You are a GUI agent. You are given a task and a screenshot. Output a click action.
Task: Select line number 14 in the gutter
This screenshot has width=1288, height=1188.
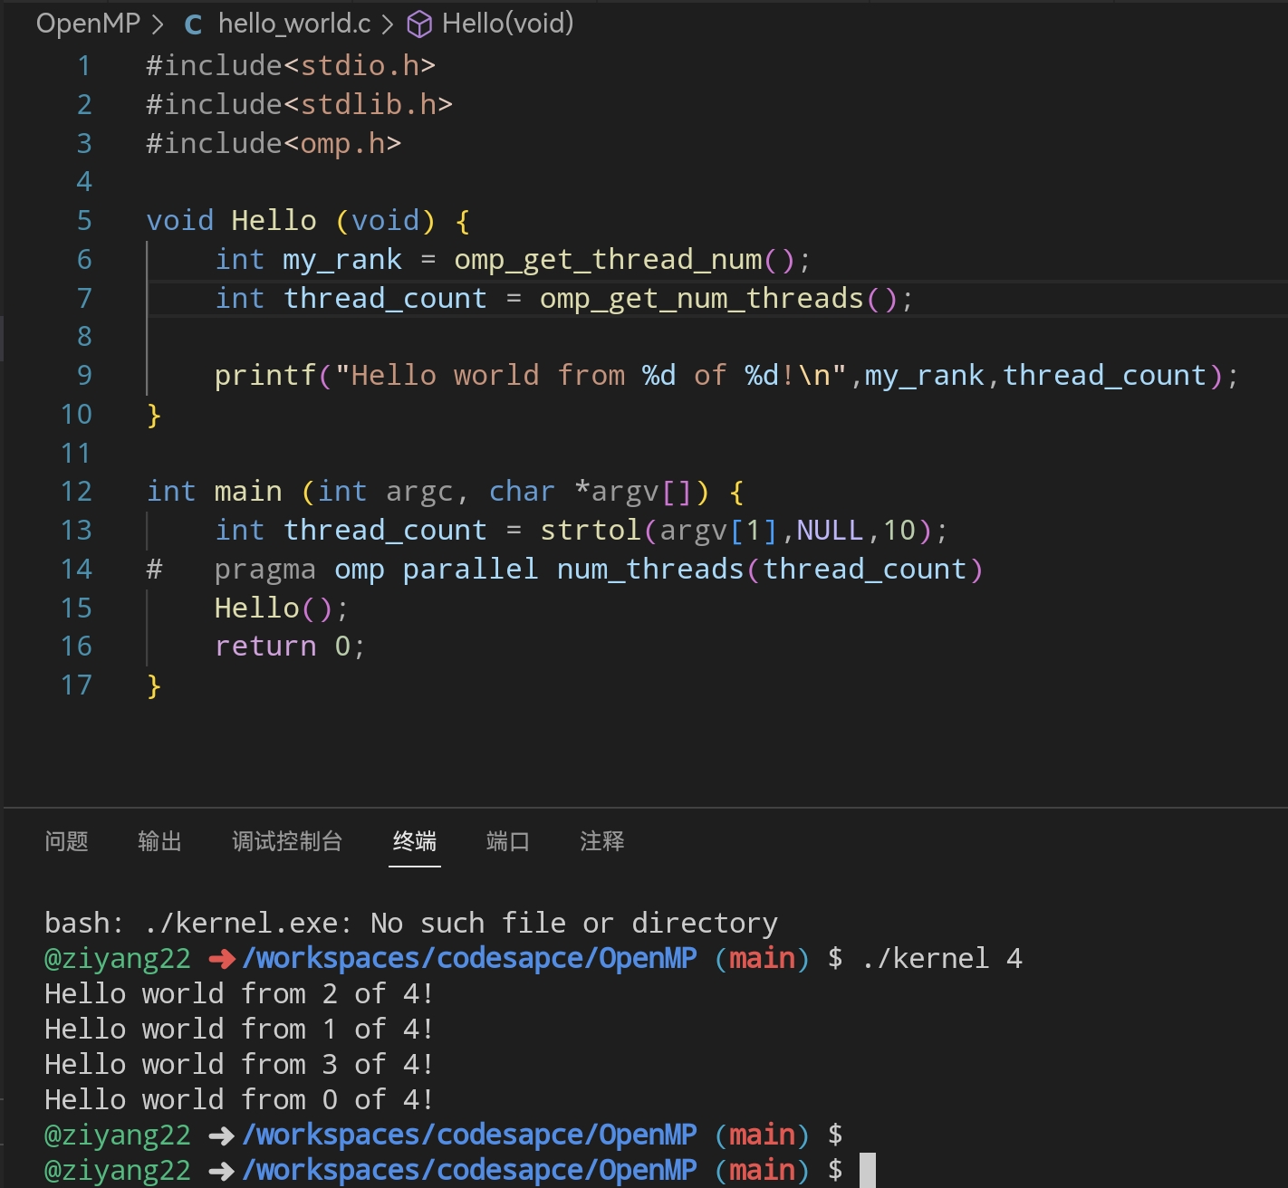[77, 570]
